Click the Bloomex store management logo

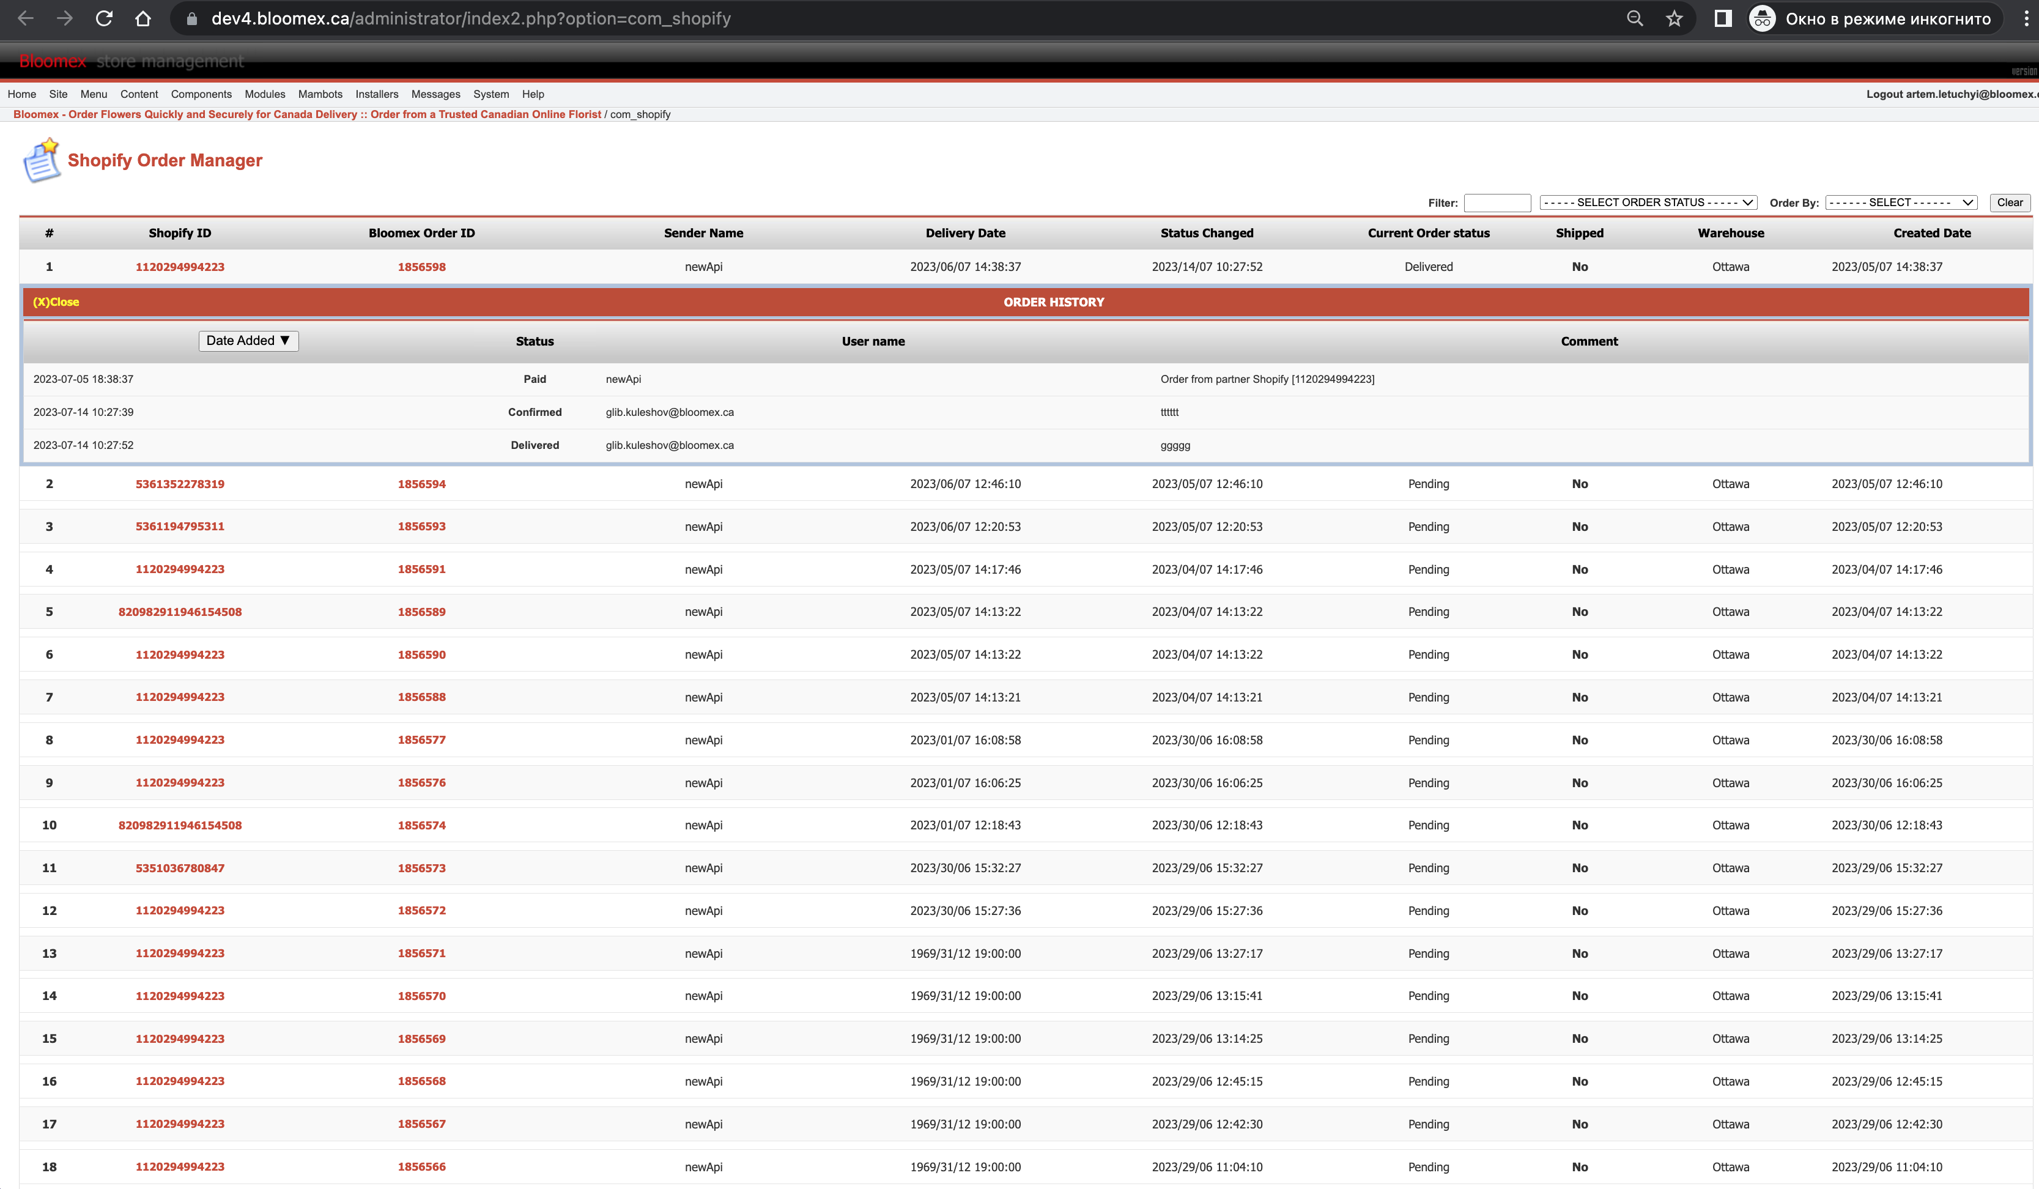[x=131, y=61]
